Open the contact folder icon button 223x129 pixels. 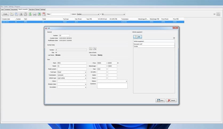click(91, 49)
